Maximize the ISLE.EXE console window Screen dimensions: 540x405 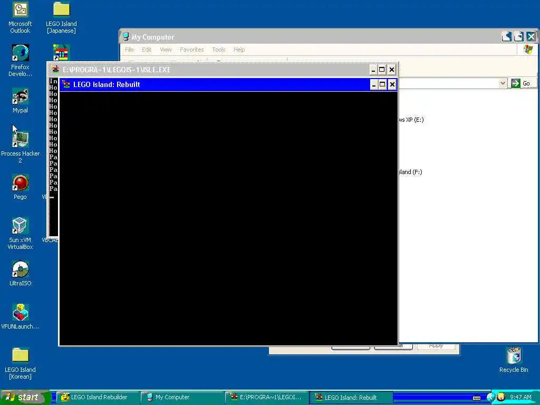tap(382, 70)
